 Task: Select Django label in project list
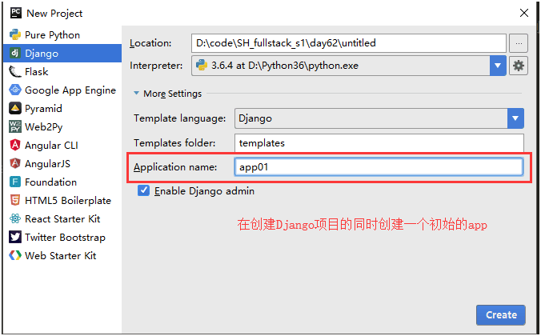click(x=42, y=54)
